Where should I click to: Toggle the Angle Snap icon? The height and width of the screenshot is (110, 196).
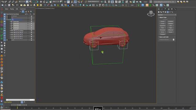click(x=75, y=2)
